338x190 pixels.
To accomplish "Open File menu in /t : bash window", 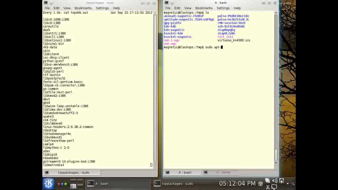I will [168, 8].
